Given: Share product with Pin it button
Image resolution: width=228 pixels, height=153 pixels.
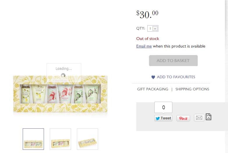Looking at the screenshot, I should click(183, 118).
